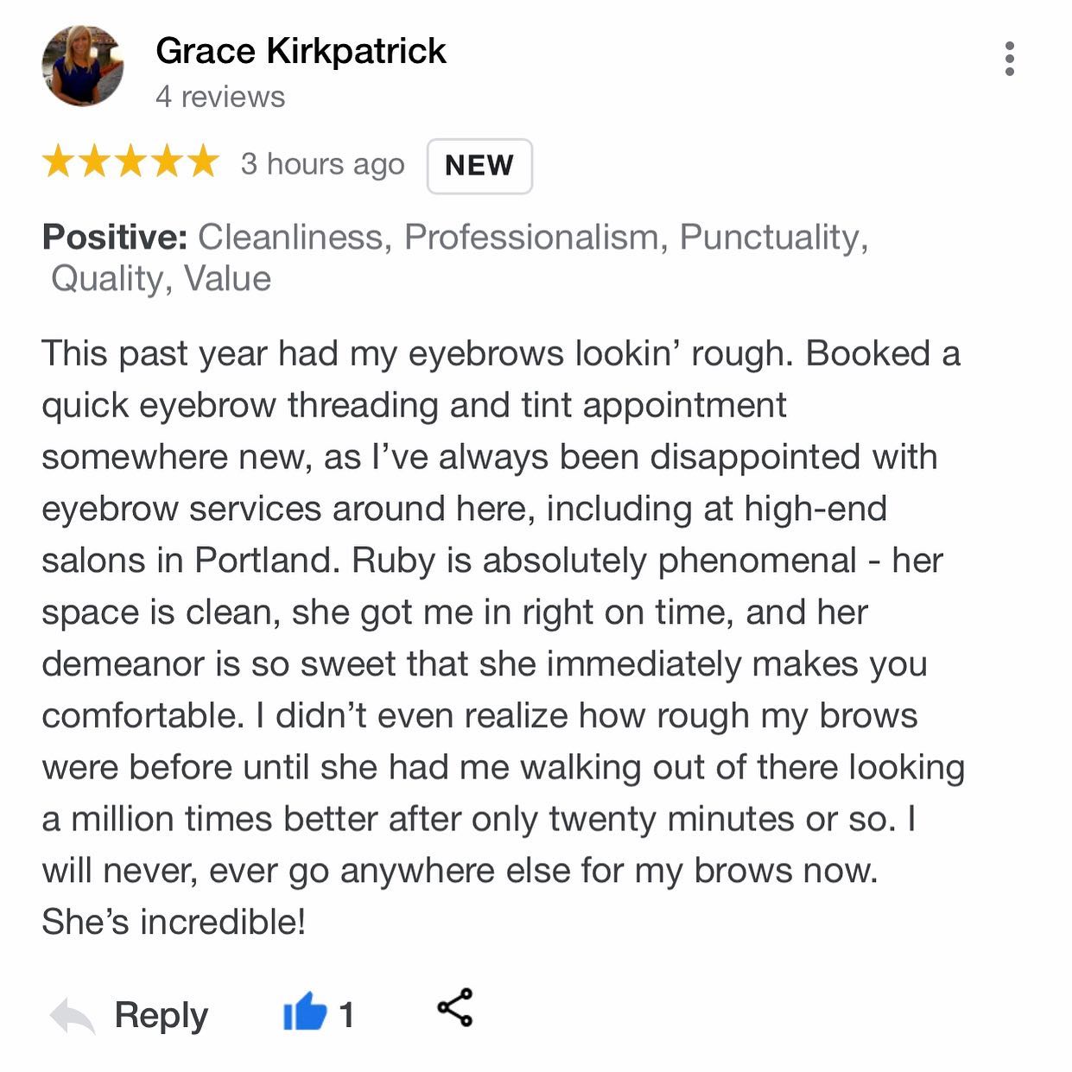Click the "3 hours ago" timestamp
The image size is (1072, 1072).
(x=322, y=163)
